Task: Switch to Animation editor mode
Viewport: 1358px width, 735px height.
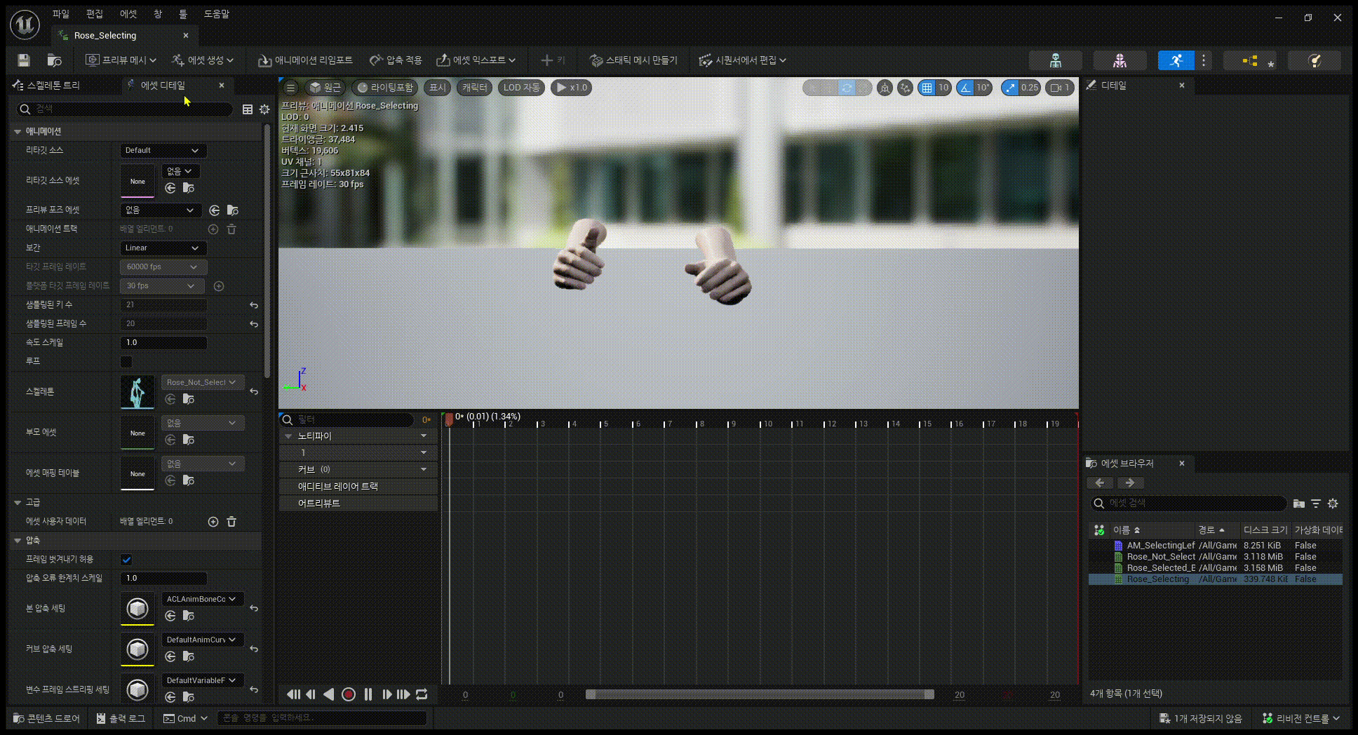Action: click(1176, 60)
